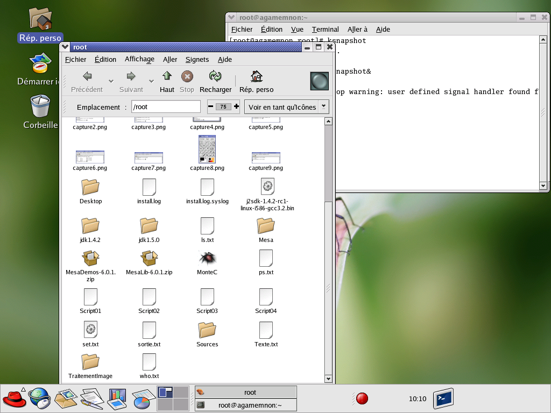Launch terminal from the panel icon
The height and width of the screenshot is (413, 551).
tap(443, 398)
